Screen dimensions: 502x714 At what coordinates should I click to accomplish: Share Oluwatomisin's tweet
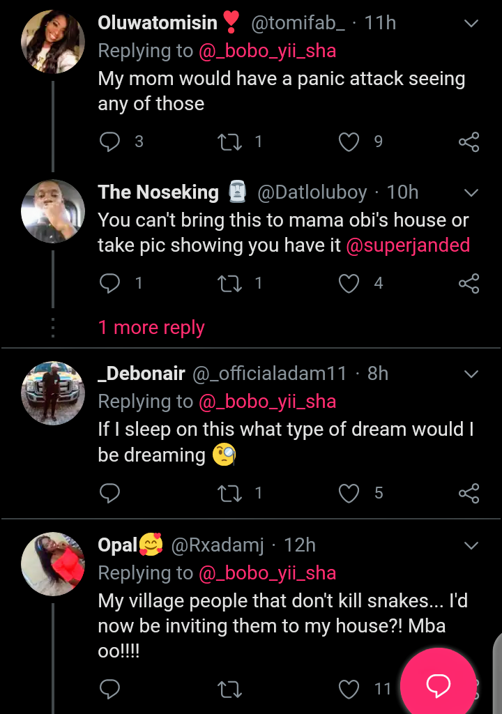(x=469, y=142)
